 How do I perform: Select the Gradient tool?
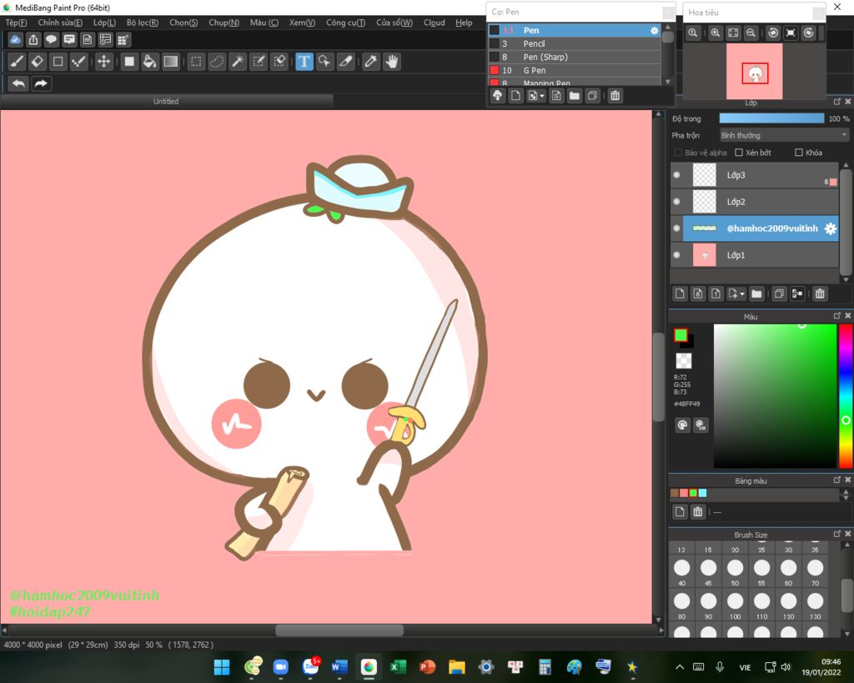tap(170, 62)
